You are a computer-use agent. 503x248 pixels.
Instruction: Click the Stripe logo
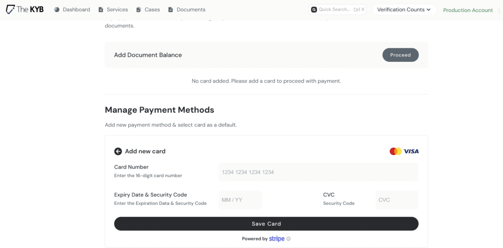277,239
